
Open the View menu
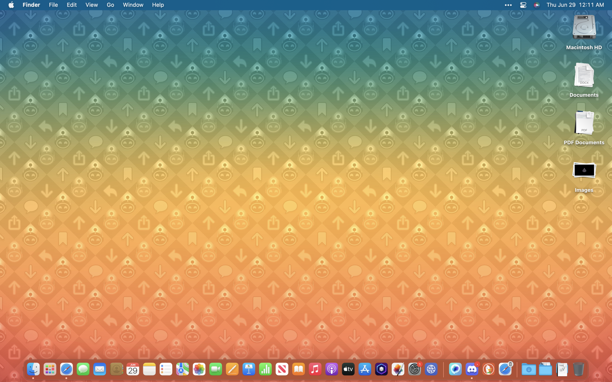pos(91,5)
